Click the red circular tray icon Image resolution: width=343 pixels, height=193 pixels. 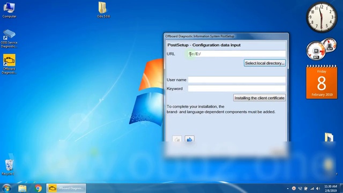[x=294, y=188]
